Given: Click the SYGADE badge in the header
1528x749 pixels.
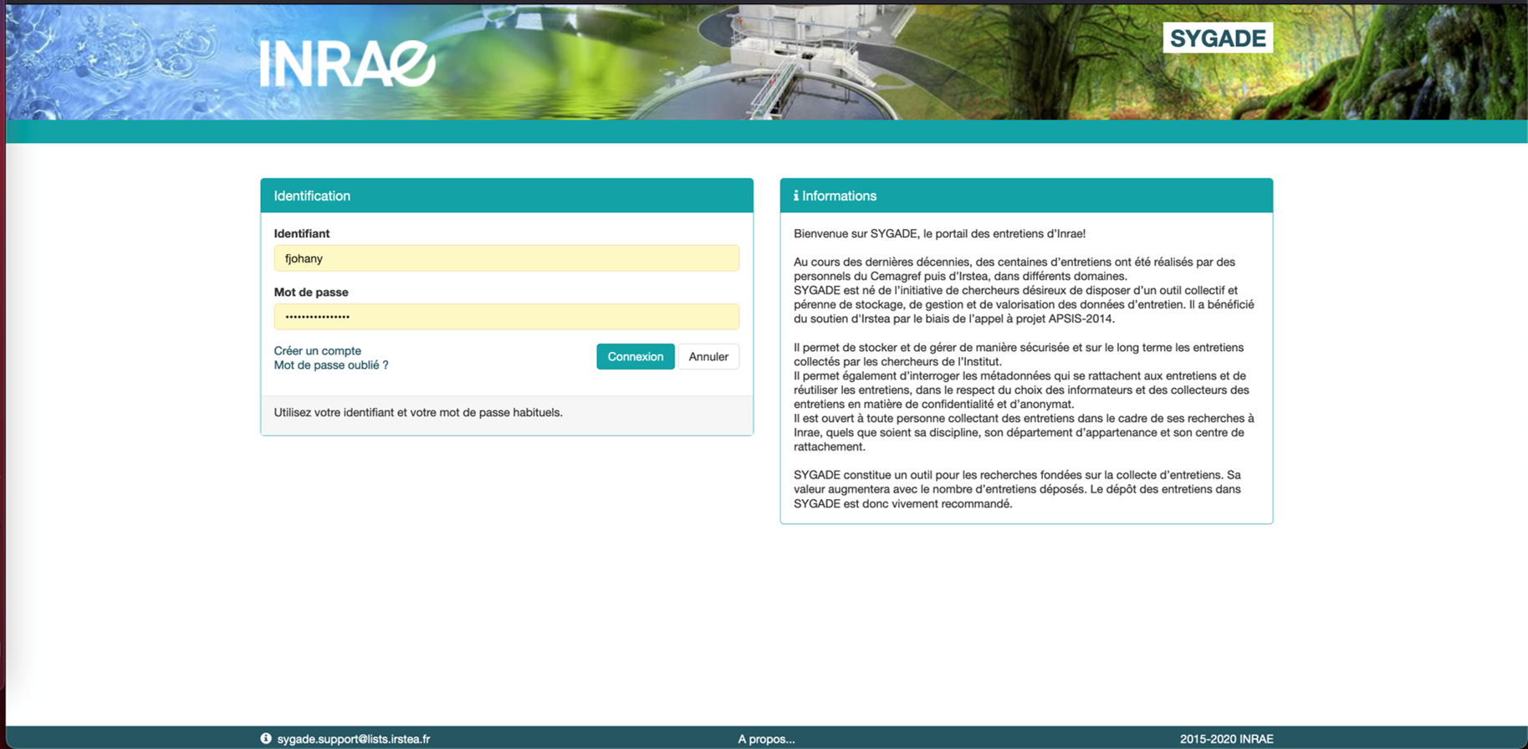Looking at the screenshot, I should [x=1217, y=38].
